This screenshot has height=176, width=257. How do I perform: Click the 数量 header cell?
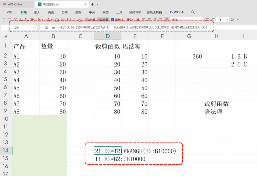[x=53, y=46]
